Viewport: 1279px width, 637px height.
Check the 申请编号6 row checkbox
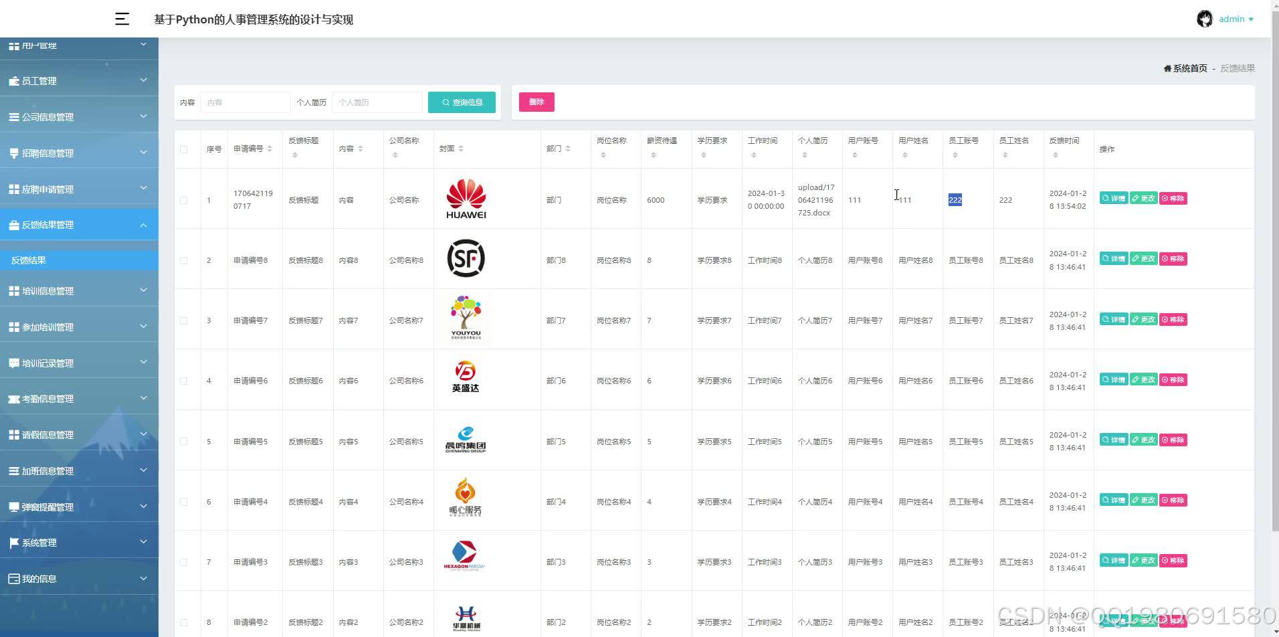[x=184, y=381]
